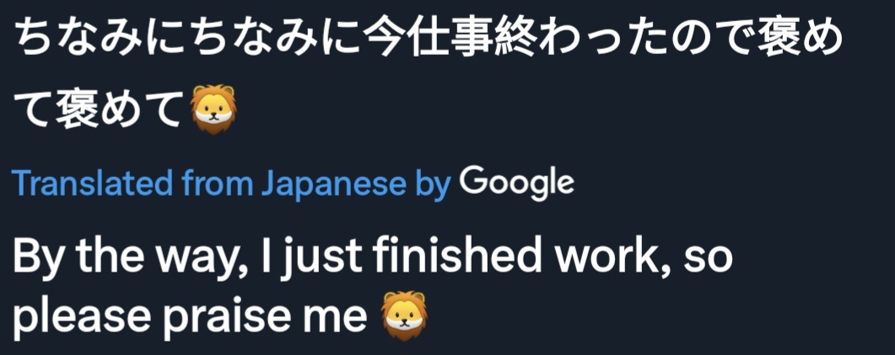Click the word 'from' in the translation notice

coord(216,183)
